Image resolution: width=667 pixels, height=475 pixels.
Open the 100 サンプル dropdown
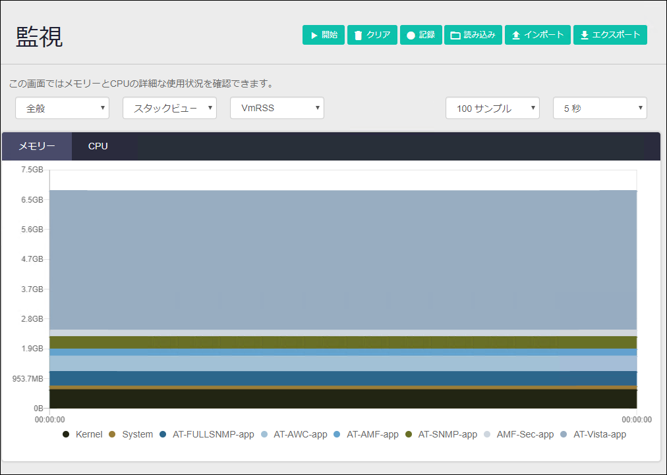tap(492, 108)
